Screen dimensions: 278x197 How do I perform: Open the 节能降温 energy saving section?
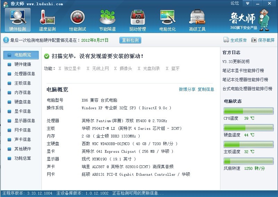point(108,20)
